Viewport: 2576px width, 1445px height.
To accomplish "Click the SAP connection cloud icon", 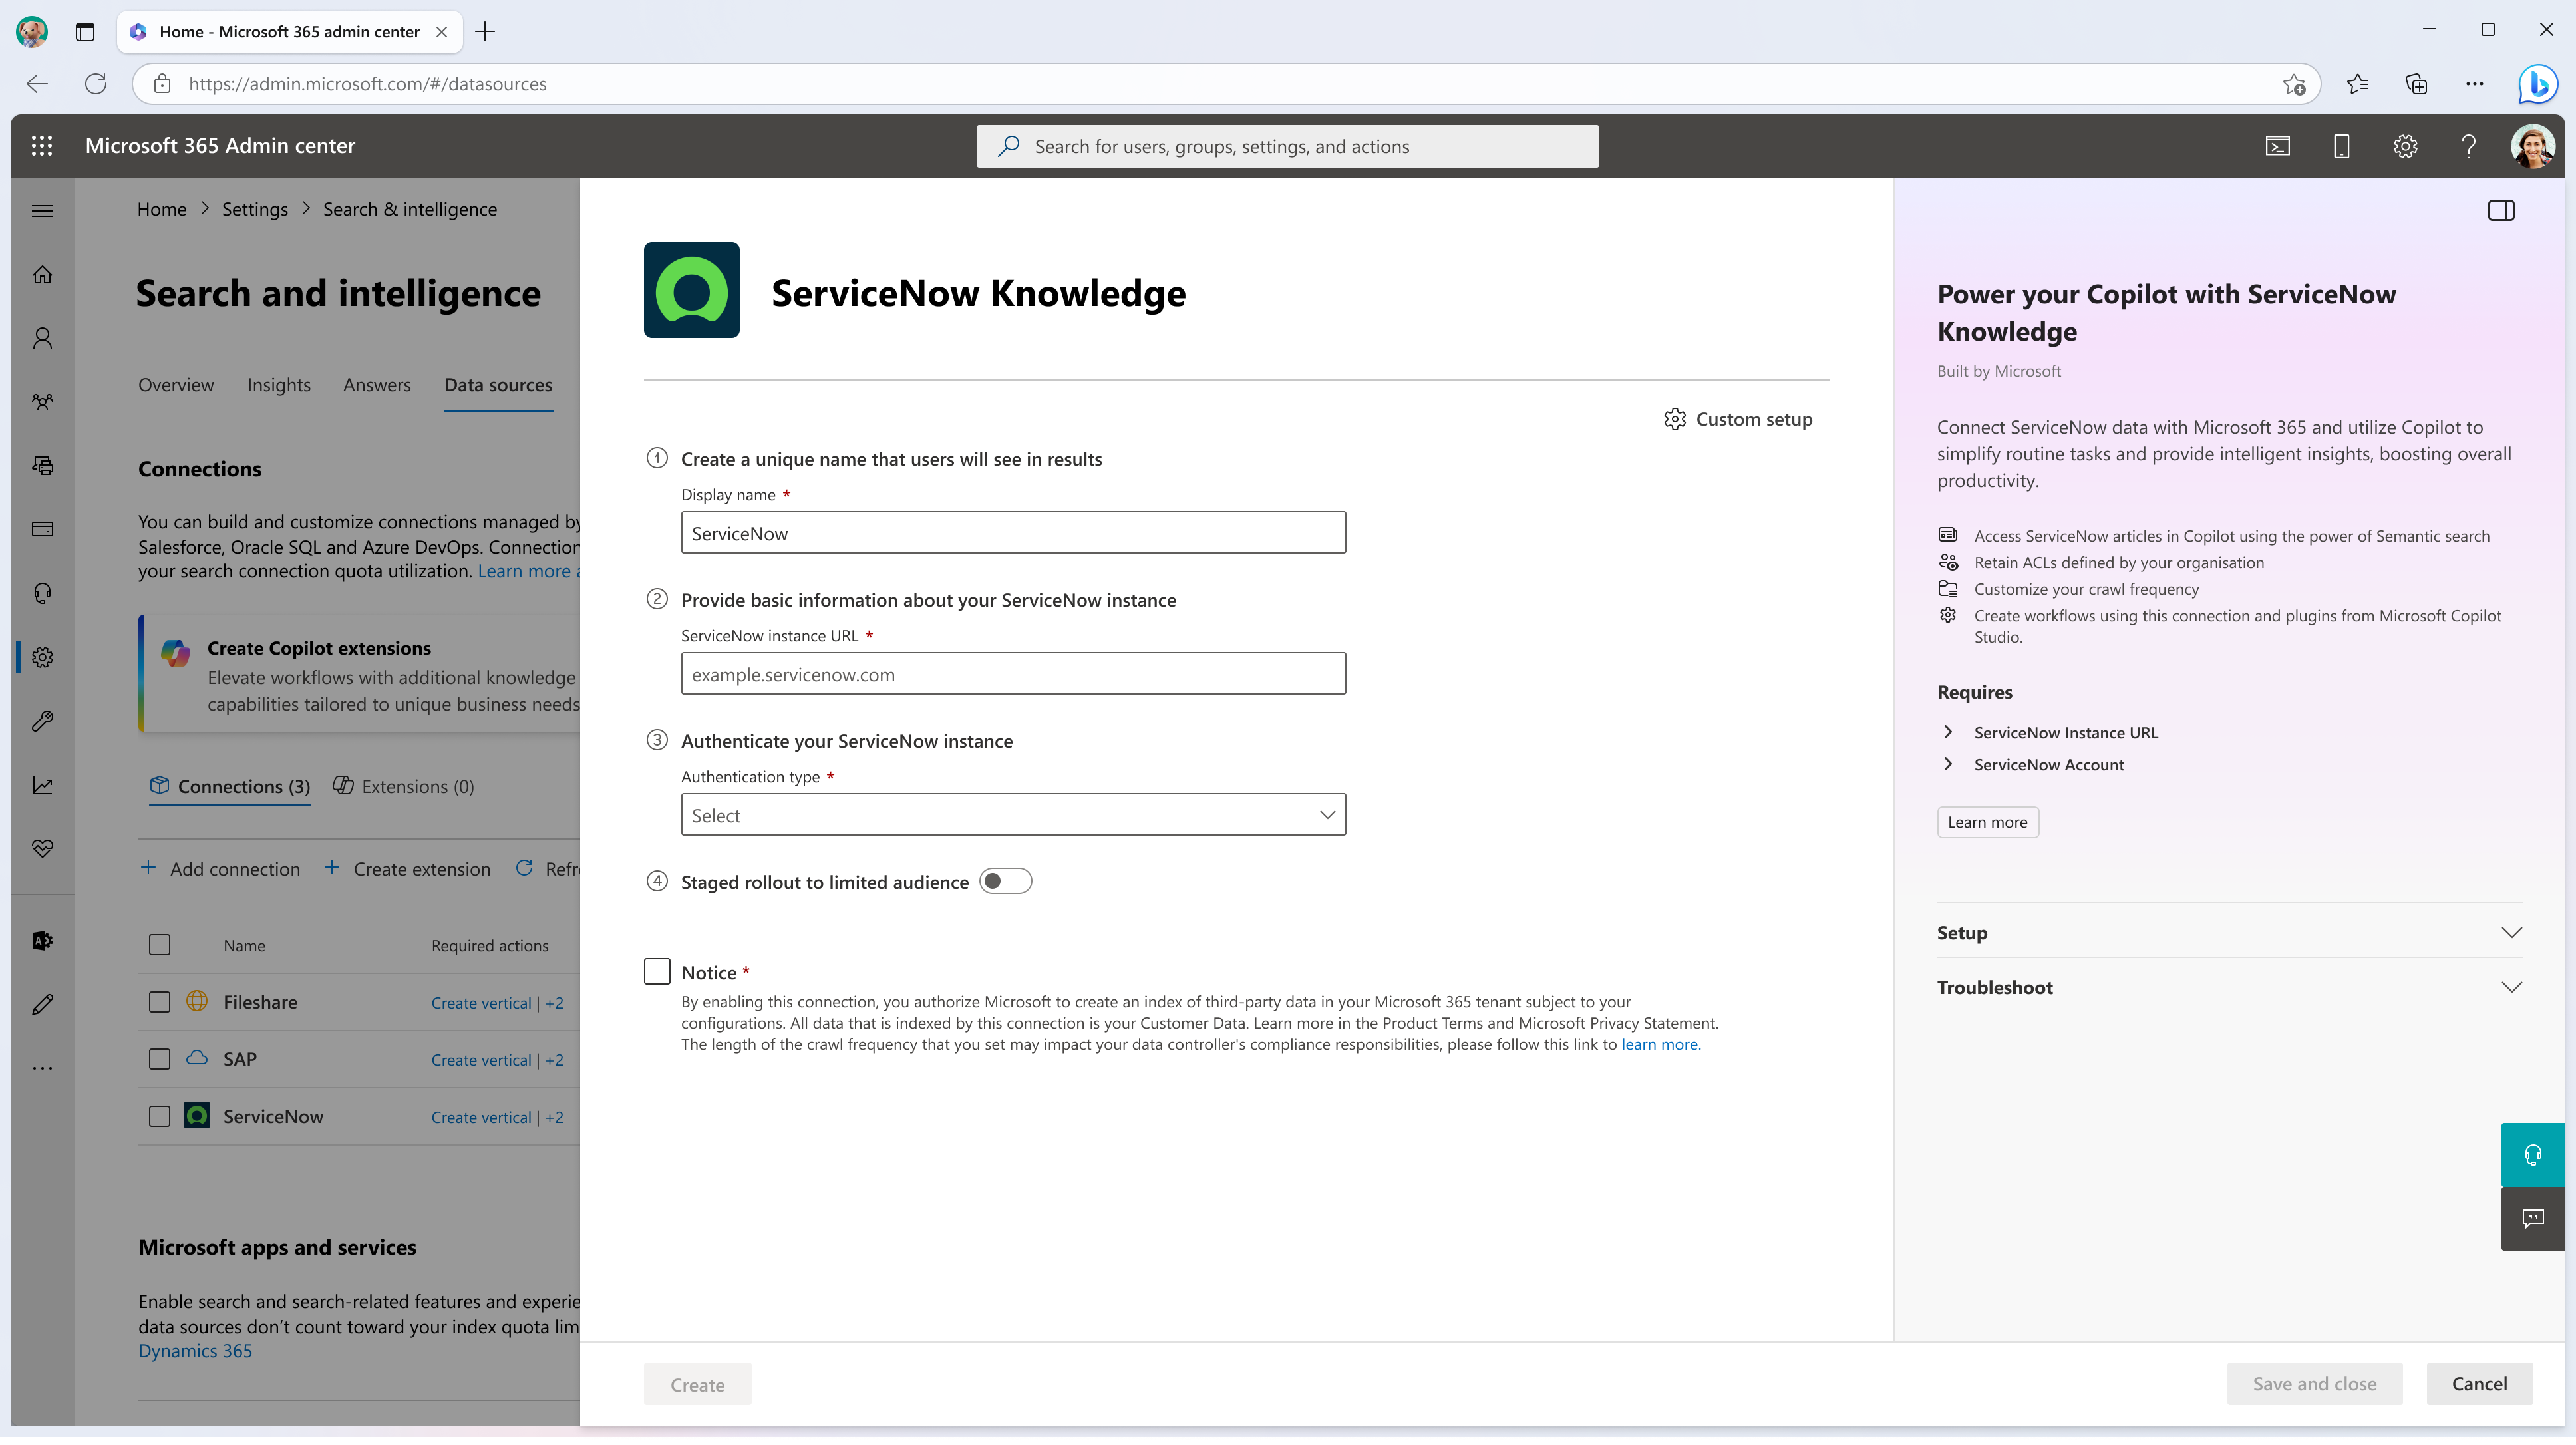I will point(195,1058).
